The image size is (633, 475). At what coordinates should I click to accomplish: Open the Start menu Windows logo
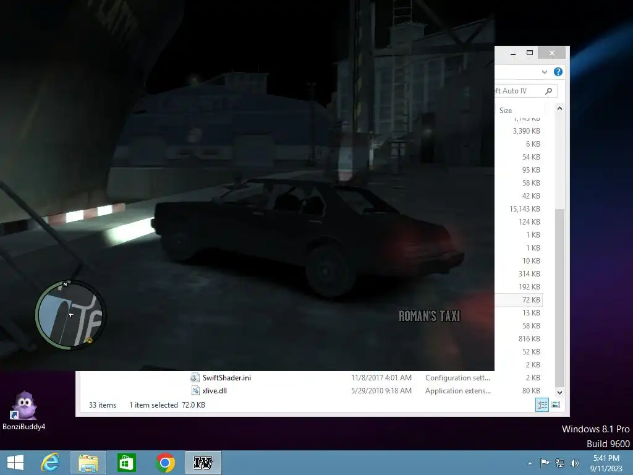pos(15,463)
